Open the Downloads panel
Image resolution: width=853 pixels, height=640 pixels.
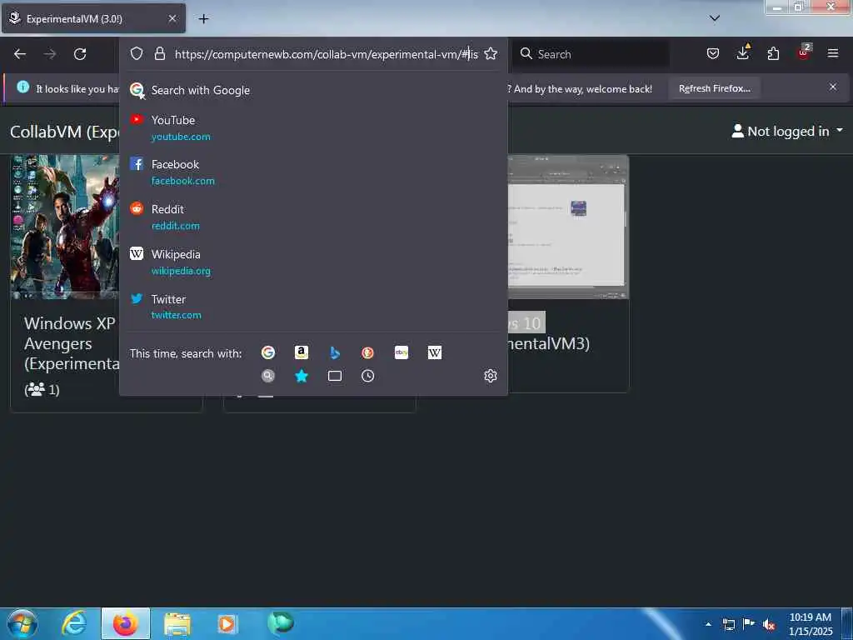742,52
